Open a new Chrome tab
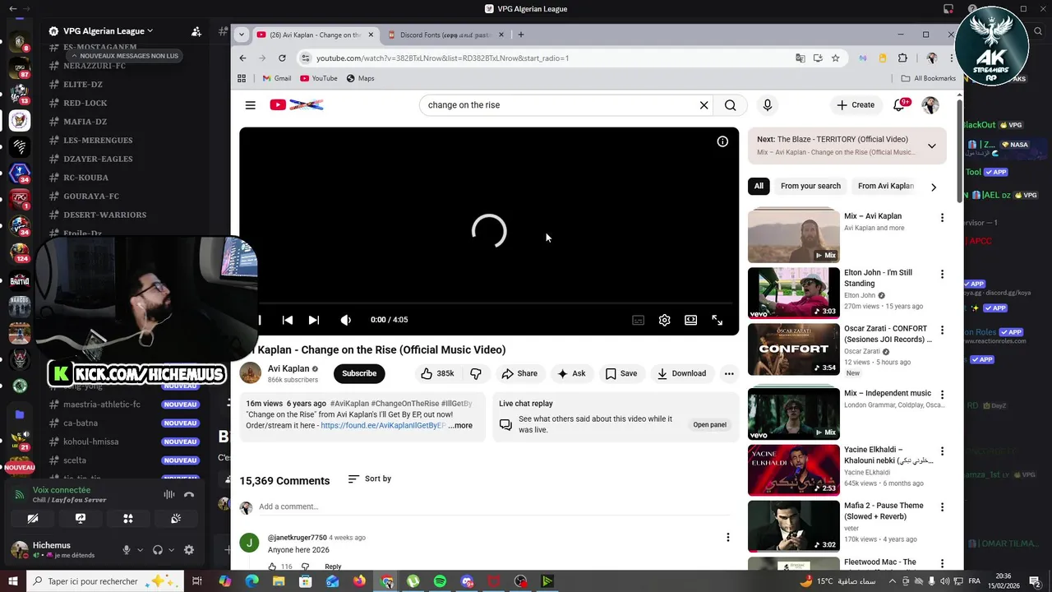Screen dimensions: 1052x592 521,35
